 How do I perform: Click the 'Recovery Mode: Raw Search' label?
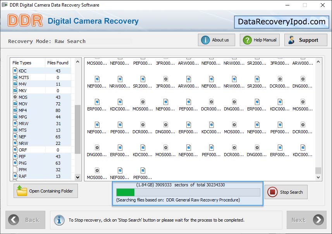47,41
